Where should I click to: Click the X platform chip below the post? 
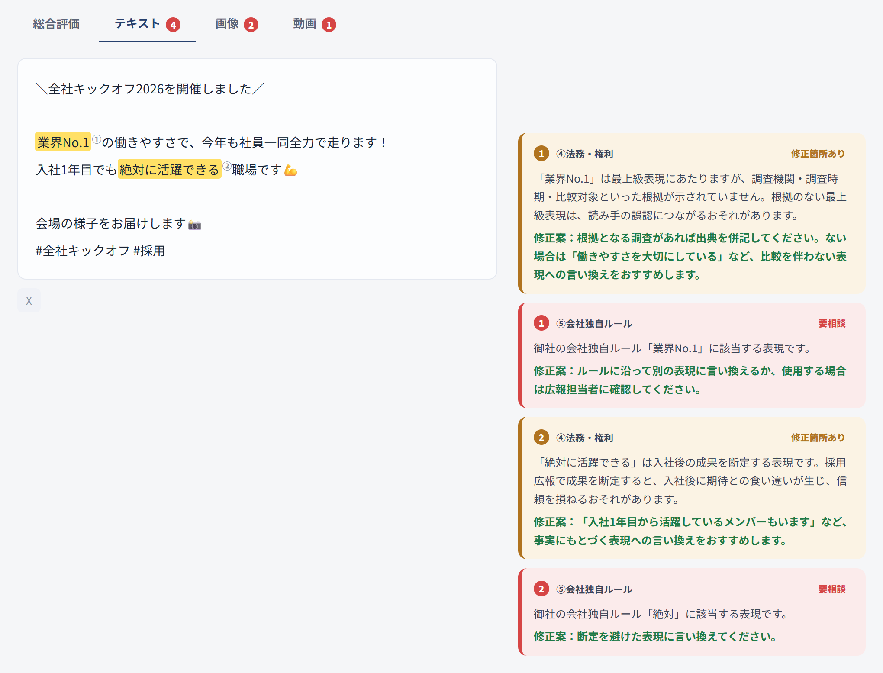point(29,300)
